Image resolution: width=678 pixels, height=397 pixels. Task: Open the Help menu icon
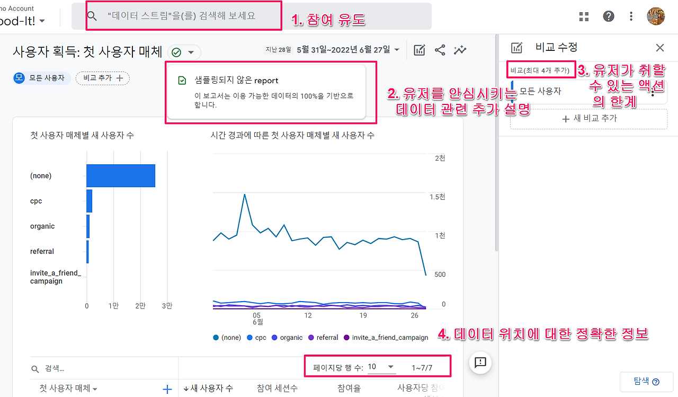coord(609,16)
